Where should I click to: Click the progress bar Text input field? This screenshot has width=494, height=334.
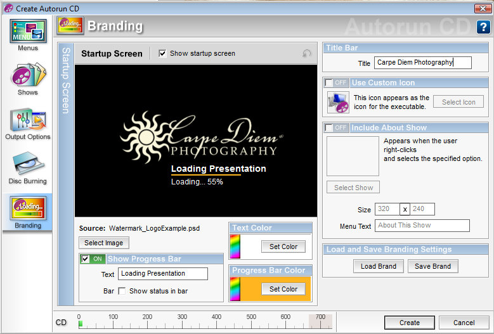point(163,274)
